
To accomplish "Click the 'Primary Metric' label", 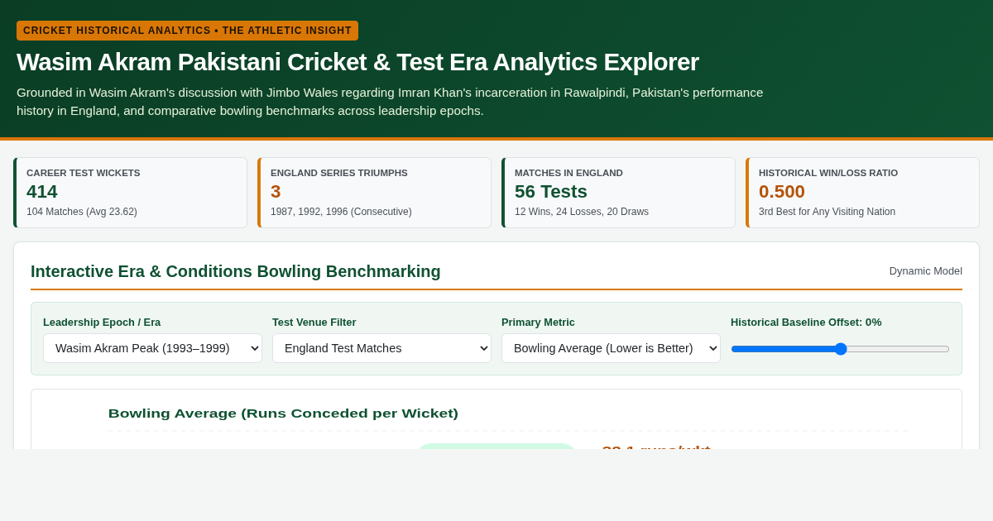I will tap(538, 323).
